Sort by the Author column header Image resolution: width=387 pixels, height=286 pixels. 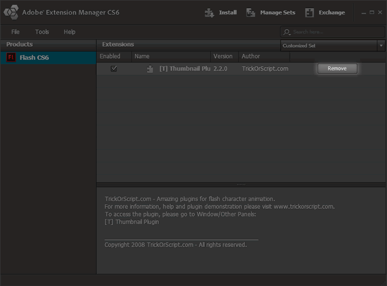(264, 56)
